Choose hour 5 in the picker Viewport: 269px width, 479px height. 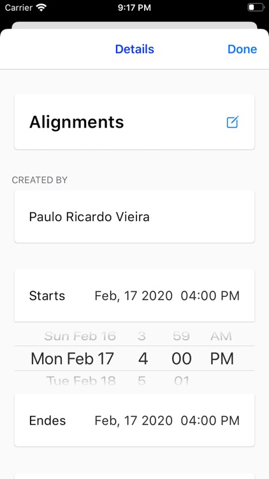(x=142, y=381)
